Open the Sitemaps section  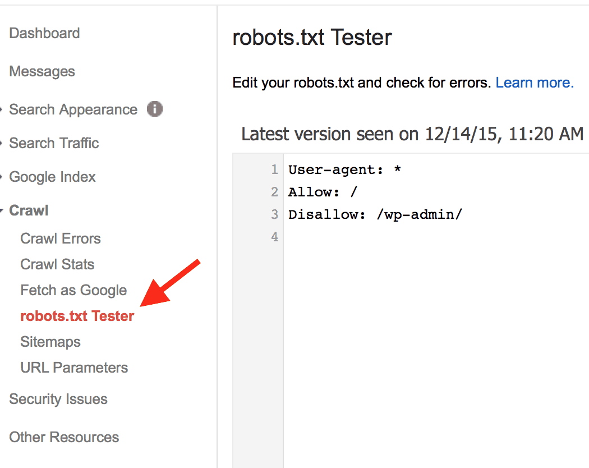pyautogui.click(x=50, y=342)
